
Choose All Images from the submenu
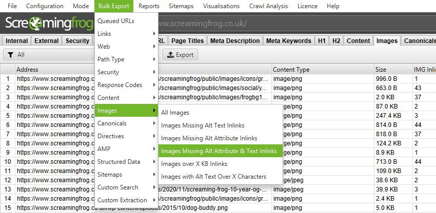tap(175, 113)
